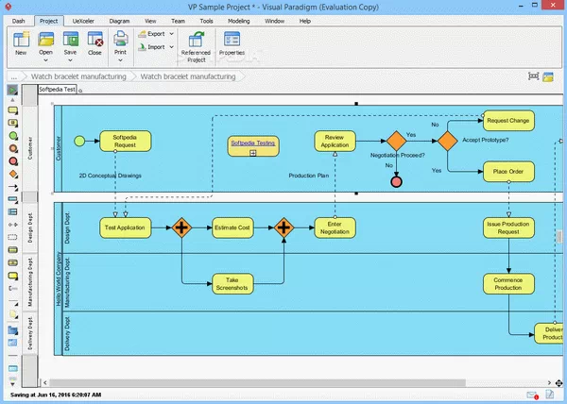Click the Close project icon
The height and width of the screenshot is (404, 567).
(94, 42)
